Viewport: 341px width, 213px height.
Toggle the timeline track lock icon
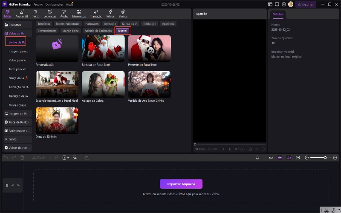point(6,185)
